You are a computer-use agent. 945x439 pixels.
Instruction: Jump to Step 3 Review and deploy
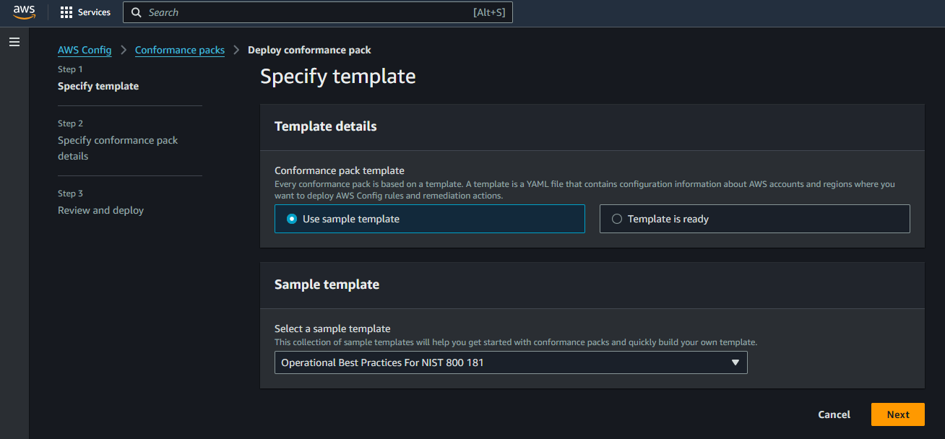100,210
